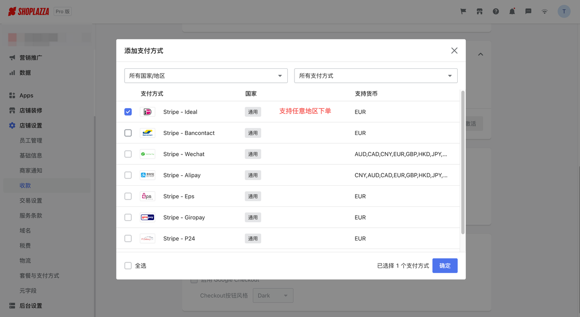Open 商家通知 in sidebar
The width and height of the screenshot is (580, 317).
31,170
